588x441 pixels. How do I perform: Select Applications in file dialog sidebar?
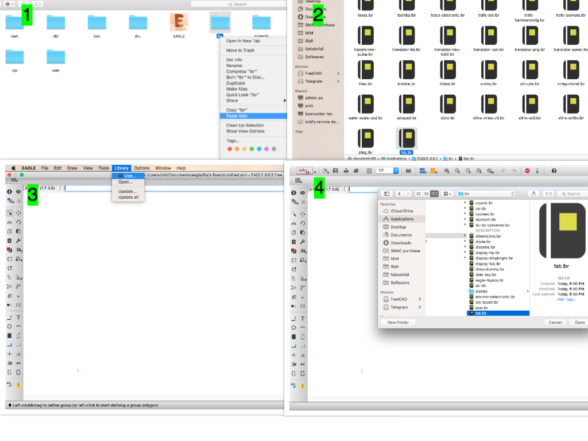(401, 219)
